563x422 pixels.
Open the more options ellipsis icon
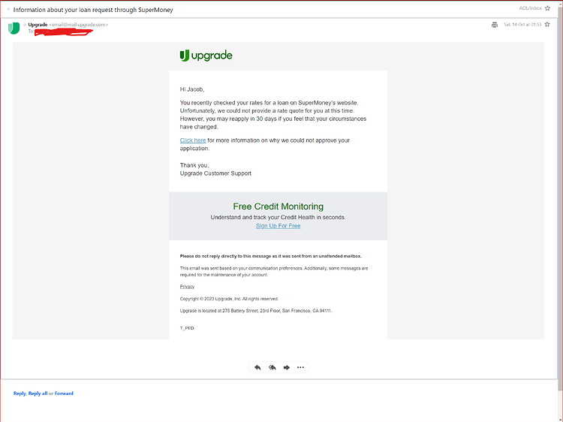pos(300,367)
